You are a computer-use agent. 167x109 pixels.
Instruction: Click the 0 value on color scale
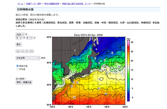click(132, 98)
